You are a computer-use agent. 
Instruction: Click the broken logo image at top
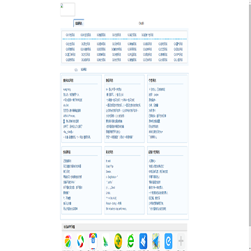pos(68,10)
